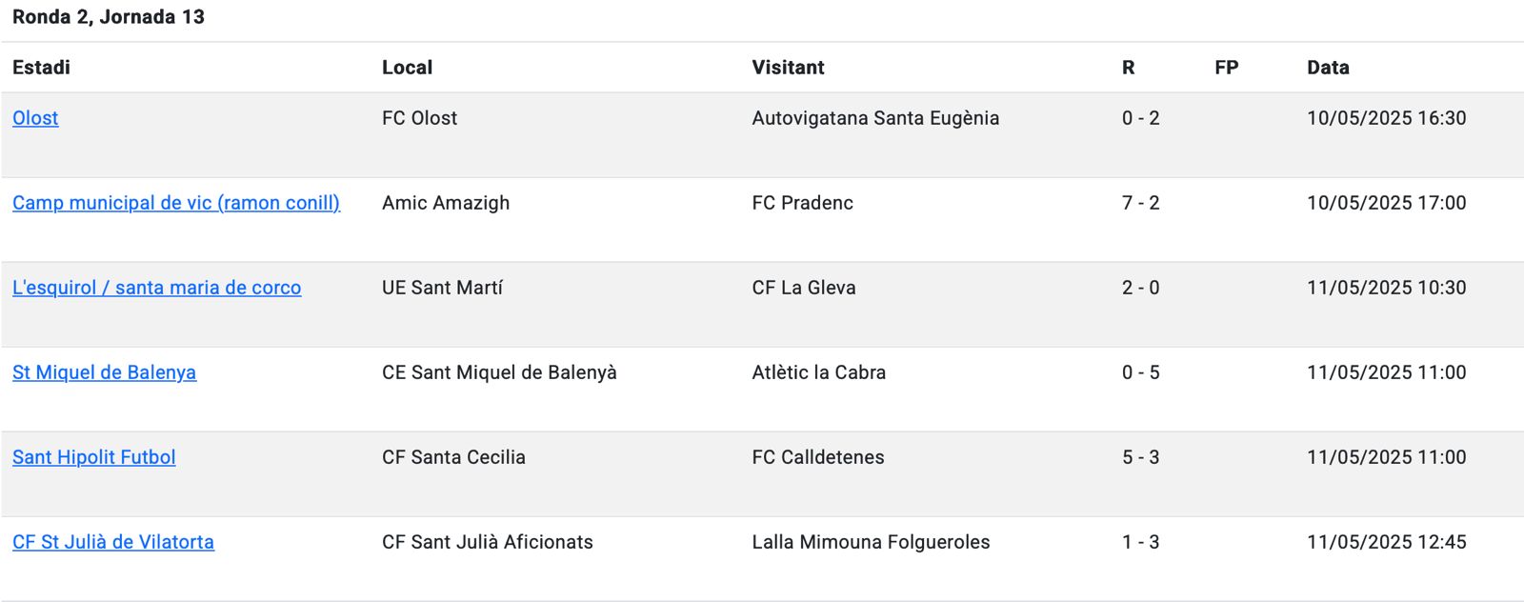Click the Estadi column header
The image size is (1524, 602).
[x=41, y=68]
